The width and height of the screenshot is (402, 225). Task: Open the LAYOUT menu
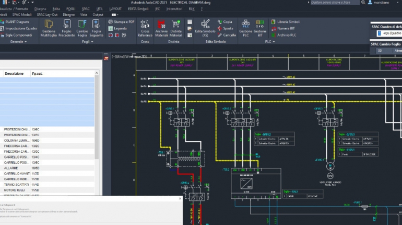pyautogui.click(x=115, y=9)
